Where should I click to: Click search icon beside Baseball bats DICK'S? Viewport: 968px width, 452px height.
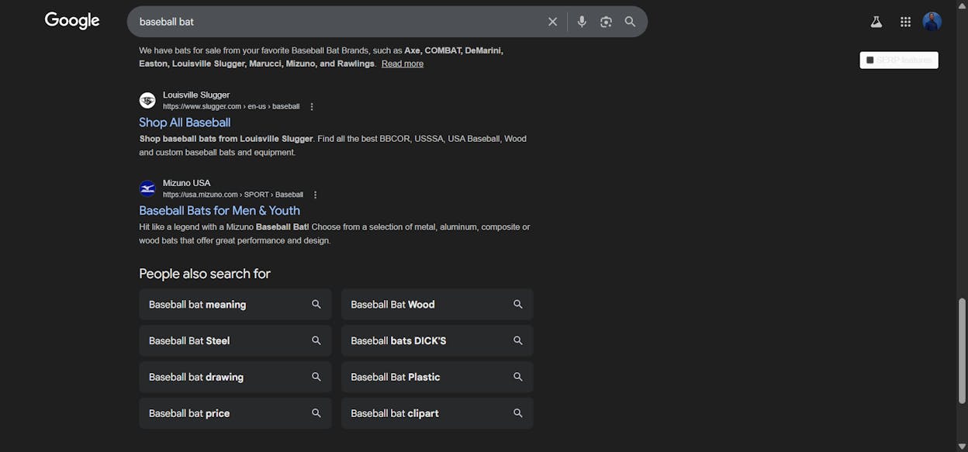(517, 340)
